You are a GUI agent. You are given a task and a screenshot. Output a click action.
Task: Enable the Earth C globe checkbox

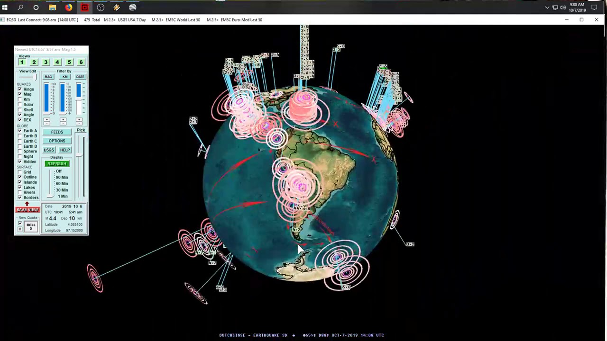(20, 141)
